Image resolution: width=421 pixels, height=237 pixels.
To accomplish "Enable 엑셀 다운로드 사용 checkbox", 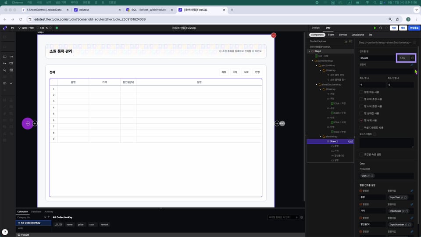I will pos(361,128).
